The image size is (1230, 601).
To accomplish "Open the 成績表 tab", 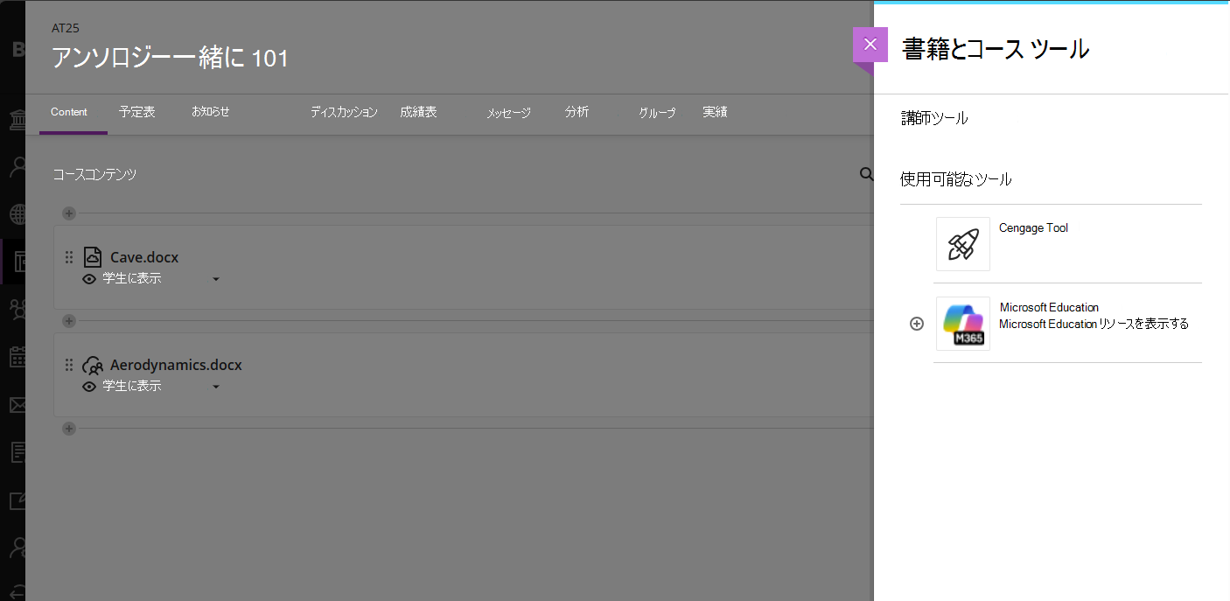I will (x=418, y=112).
